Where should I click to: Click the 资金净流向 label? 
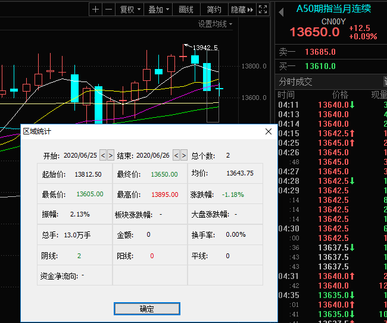(x=59, y=276)
